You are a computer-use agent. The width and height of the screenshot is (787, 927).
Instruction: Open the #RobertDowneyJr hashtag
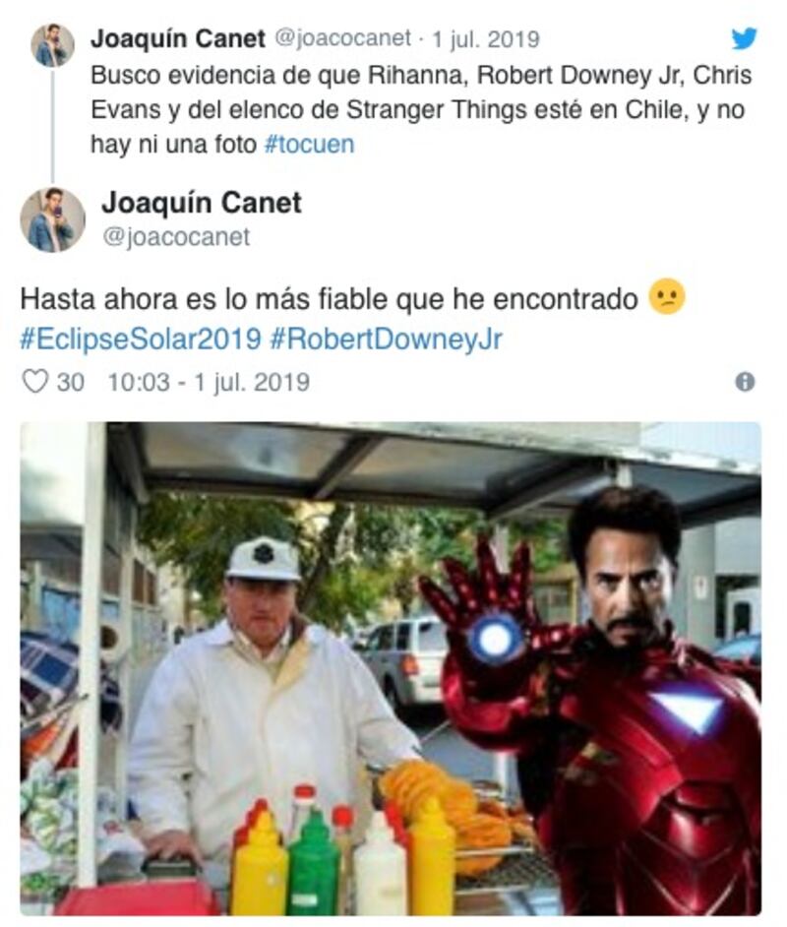pos(386,340)
